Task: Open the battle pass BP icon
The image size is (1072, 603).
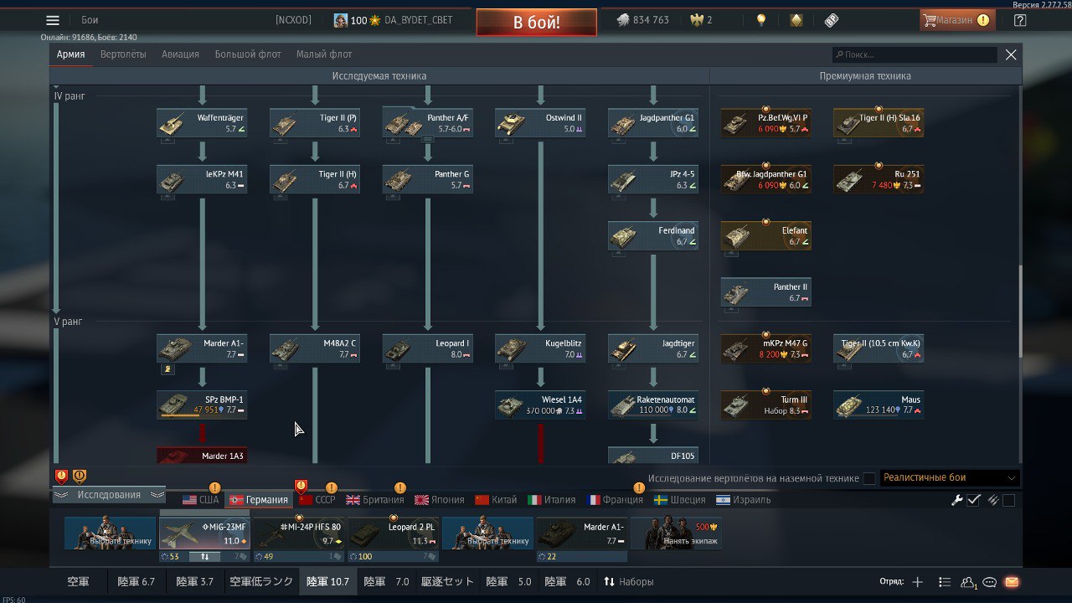Action: (x=831, y=20)
